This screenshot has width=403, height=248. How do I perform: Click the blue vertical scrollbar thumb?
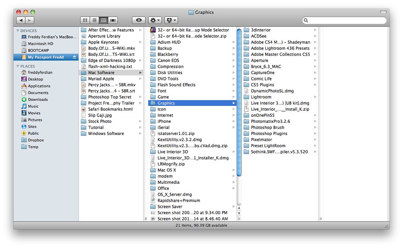click(239, 102)
